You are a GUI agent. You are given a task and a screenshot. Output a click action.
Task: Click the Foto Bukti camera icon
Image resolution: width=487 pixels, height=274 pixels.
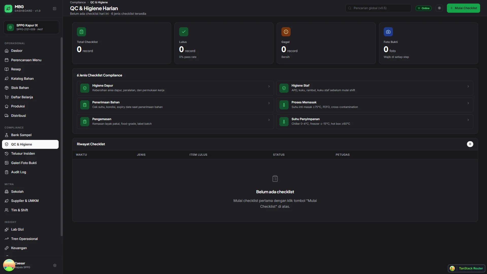click(x=388, y=32)
